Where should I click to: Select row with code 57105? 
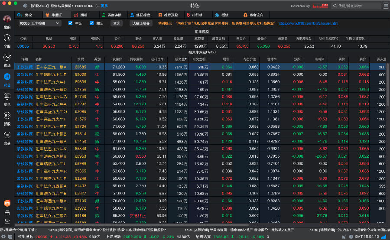201,201
